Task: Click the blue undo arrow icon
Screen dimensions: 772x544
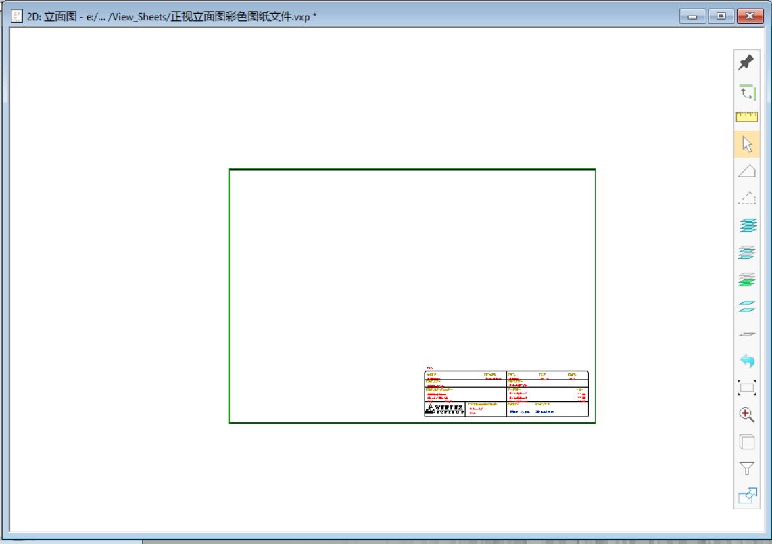Action: 746,361
